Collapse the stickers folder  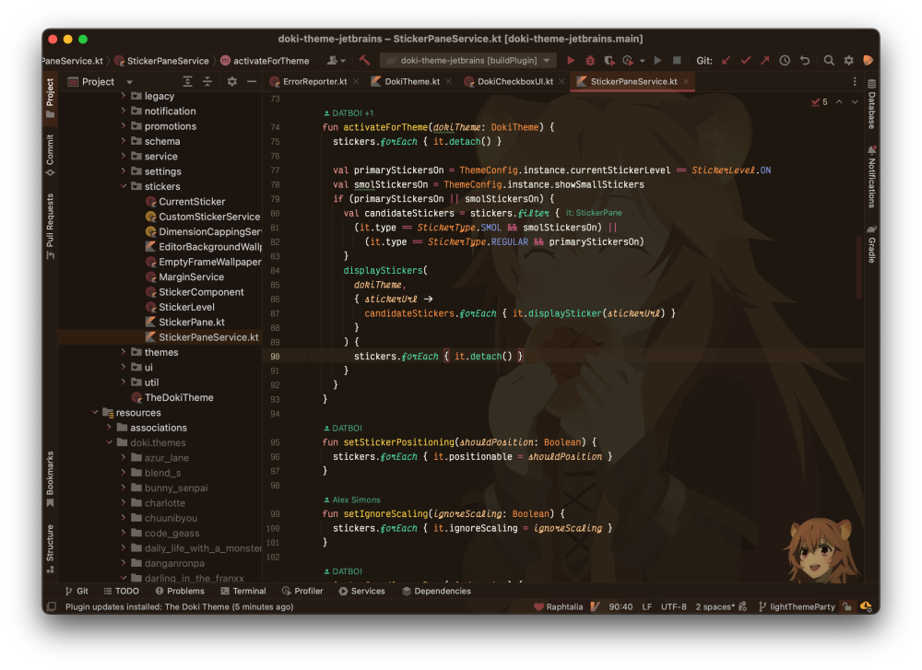[x=124, y=186]
